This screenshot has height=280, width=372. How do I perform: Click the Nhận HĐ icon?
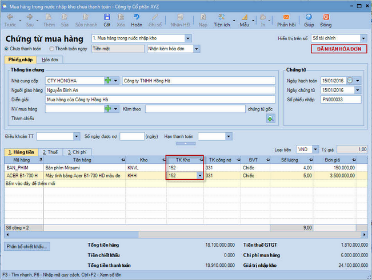180,20
